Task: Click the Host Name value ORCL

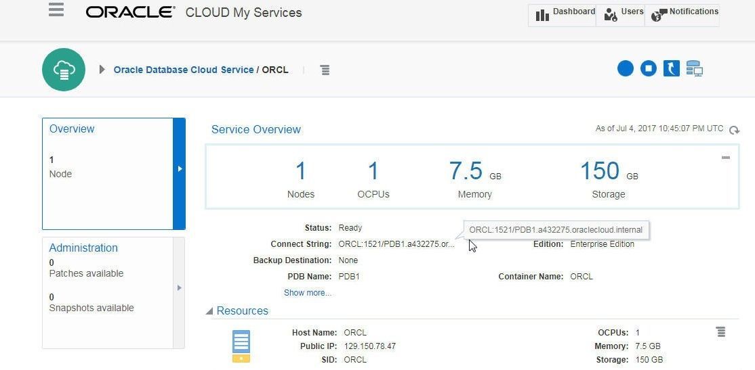Action: (355, 333)
